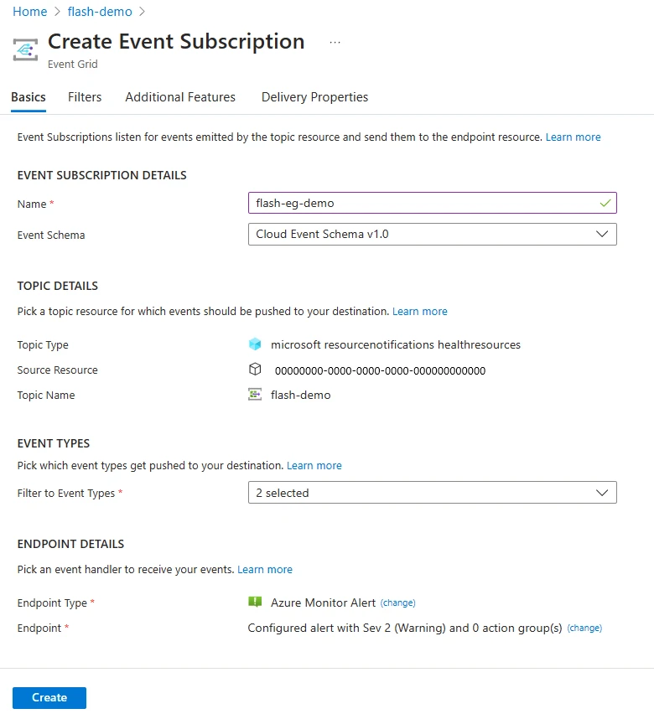Click the Create button

[49, 697]
